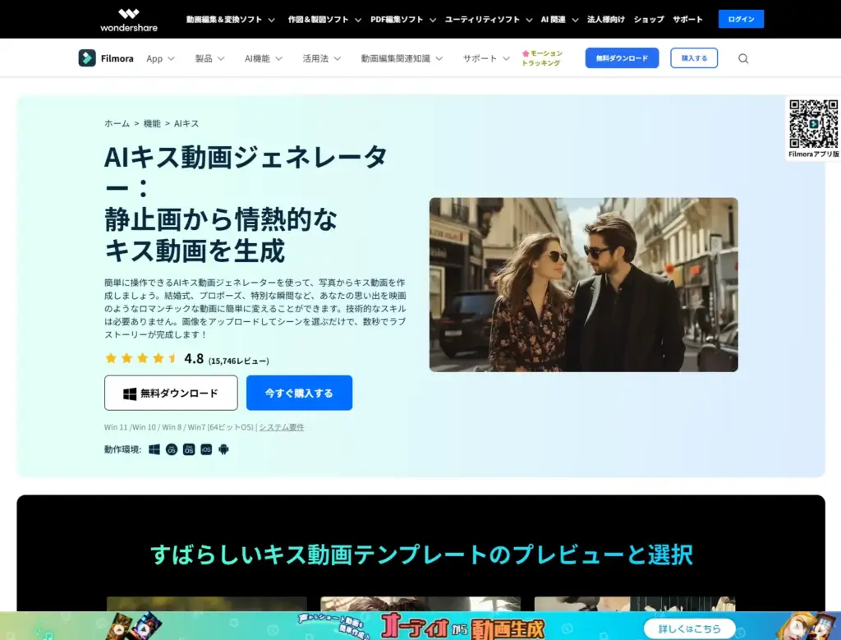The width and height of the screenshot is (841, 640).
Task: Open search with the magnifier icon
Action: coord(743,58)
